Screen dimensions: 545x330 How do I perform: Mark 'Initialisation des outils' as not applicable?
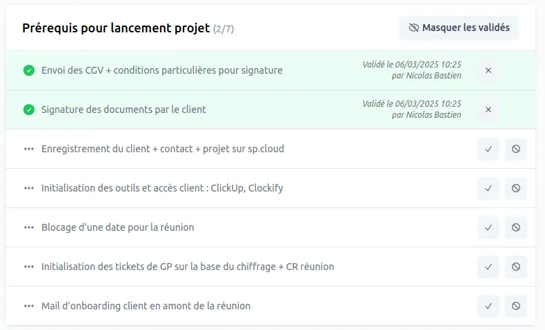pyautogui.click(x=516, y=188)
